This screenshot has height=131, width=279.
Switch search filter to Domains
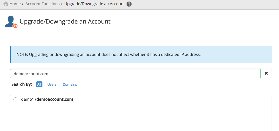70,84
